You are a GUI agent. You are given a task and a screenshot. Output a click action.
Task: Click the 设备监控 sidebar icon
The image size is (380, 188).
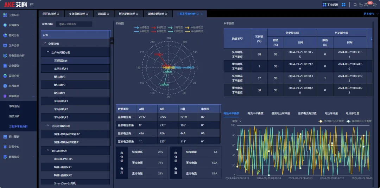[5, 25]
